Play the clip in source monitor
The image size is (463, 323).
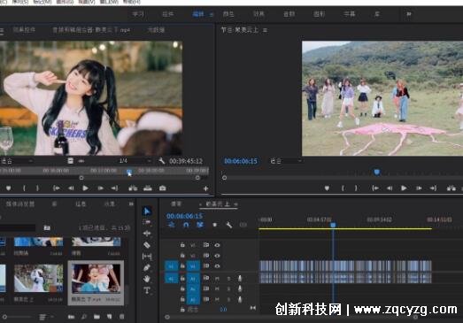coord(85,188)
